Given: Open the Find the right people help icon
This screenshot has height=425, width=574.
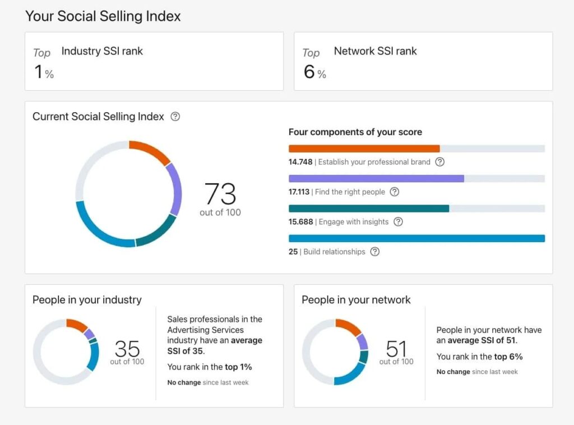Looking at the screenshot, I should [394, 192].
